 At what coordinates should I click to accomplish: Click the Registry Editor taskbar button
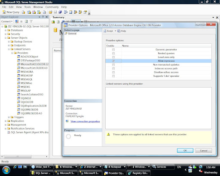(x=139, y=173)
